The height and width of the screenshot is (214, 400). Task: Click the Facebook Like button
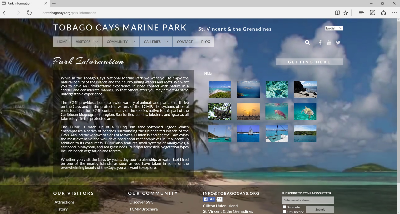pyautogui.click(x=209, y=199)
